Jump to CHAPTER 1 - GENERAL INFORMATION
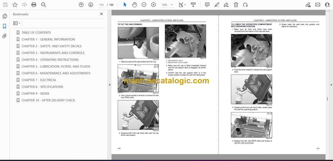The image size is (333, 161). 48,39
